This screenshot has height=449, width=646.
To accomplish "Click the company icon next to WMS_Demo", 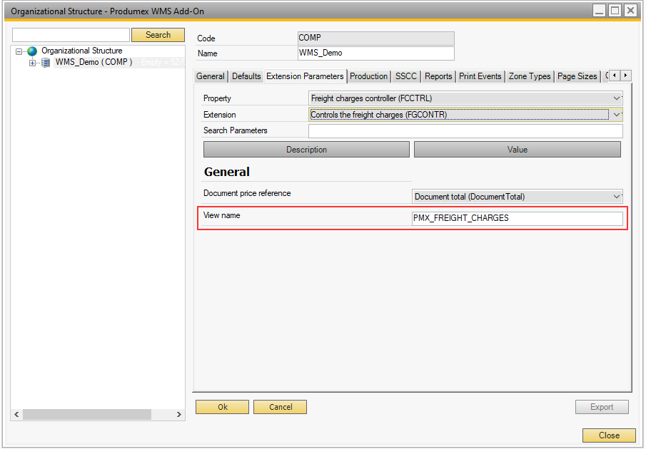I will click(x=44, y=62).
